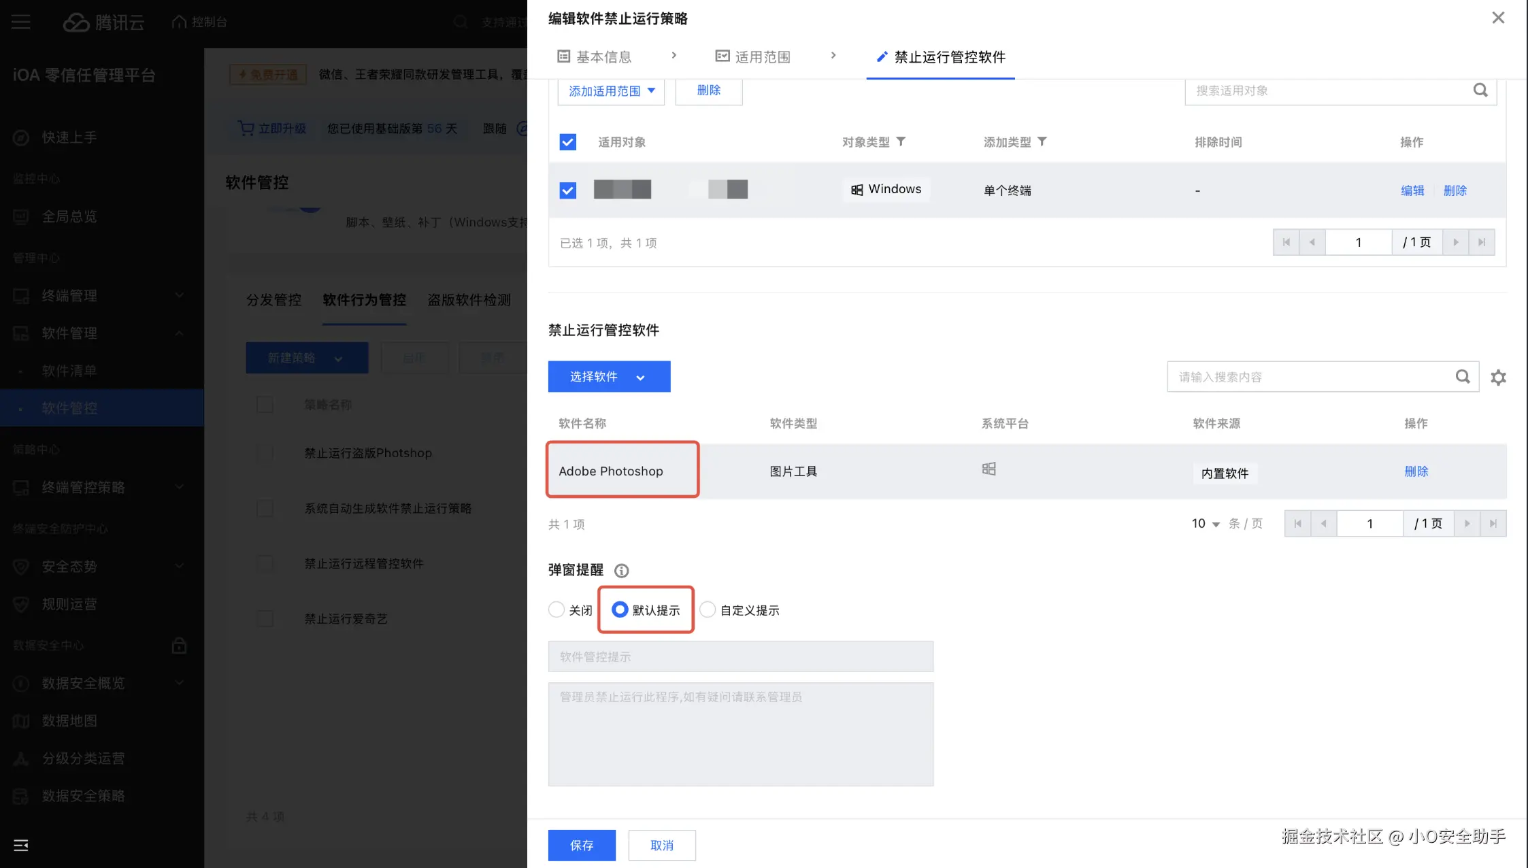Open the per-page count dropdown showing 10

point(1206,523)
